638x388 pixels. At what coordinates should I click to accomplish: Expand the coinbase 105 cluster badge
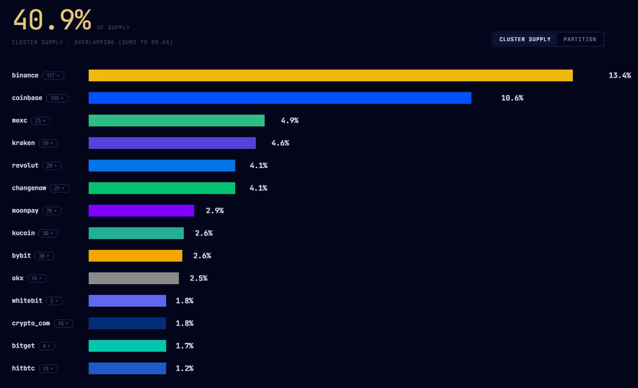point(57,98)
